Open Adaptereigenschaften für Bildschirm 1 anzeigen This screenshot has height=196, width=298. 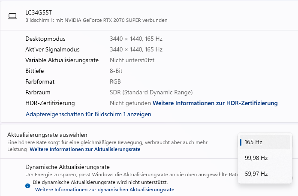pyautogui.click(x=88, y=114)
